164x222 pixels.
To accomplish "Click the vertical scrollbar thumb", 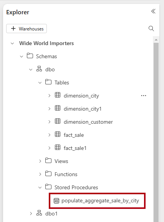I will point(156,132).
